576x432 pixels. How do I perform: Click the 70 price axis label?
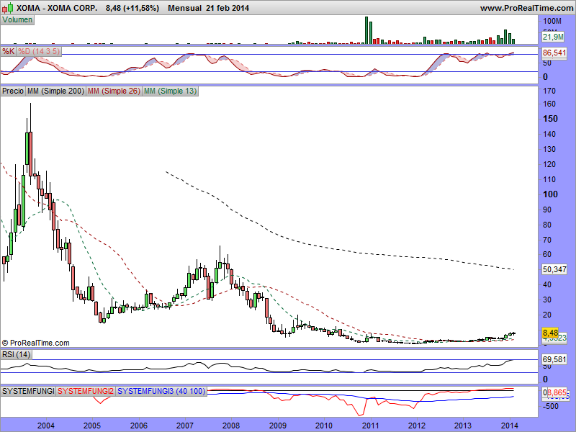547,240
